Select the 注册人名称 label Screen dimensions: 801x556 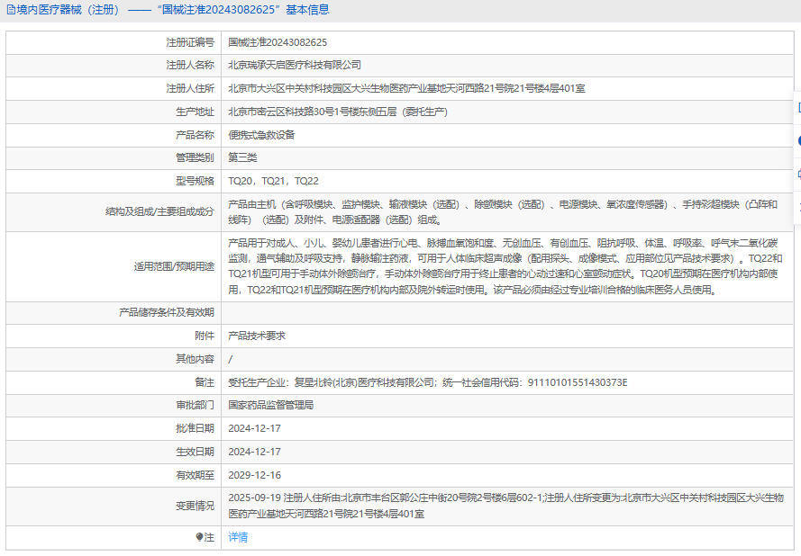(190, 65)
